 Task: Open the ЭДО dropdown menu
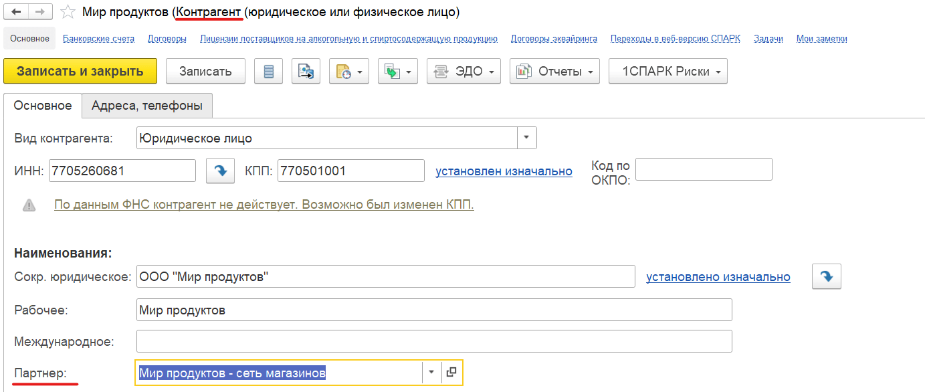(x=464, y=72)
